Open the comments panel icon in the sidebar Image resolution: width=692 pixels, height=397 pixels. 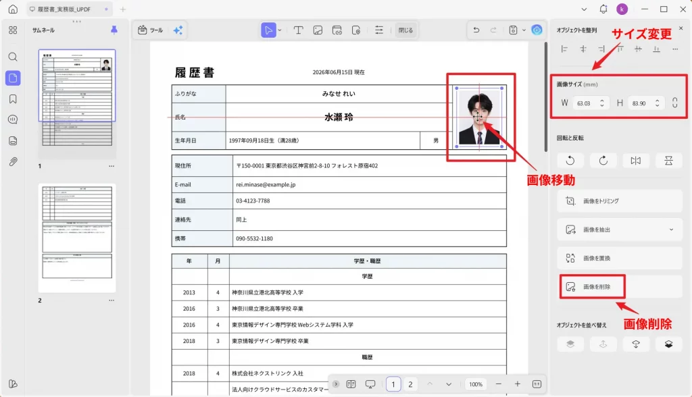(13, 120)
